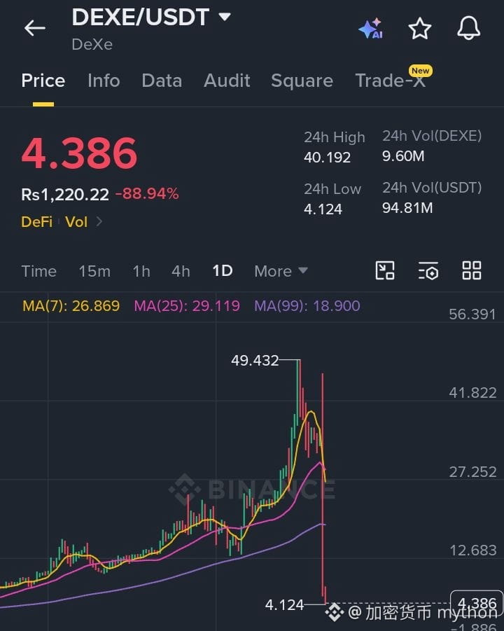Tap the 27.252 price axis label

[x=472, y=471]
